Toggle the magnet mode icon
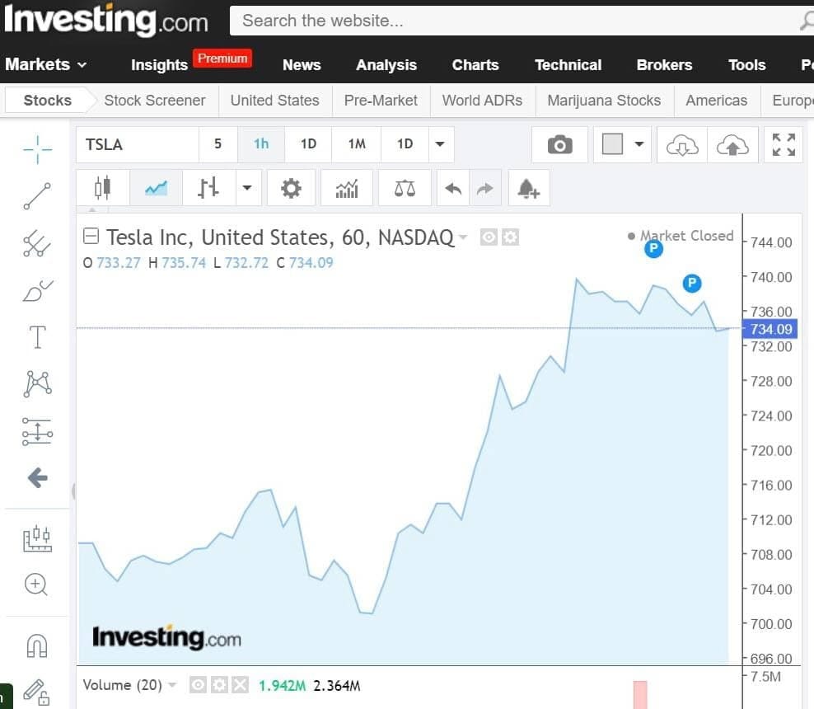 tap(37, 646)
